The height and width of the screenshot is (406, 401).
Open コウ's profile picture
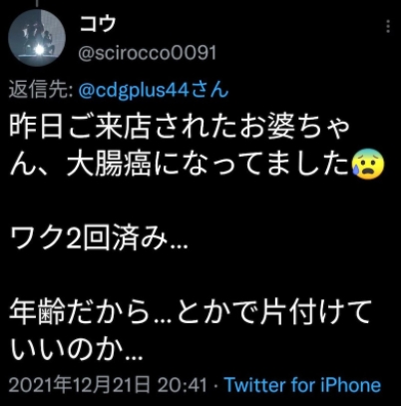[37, 37]
